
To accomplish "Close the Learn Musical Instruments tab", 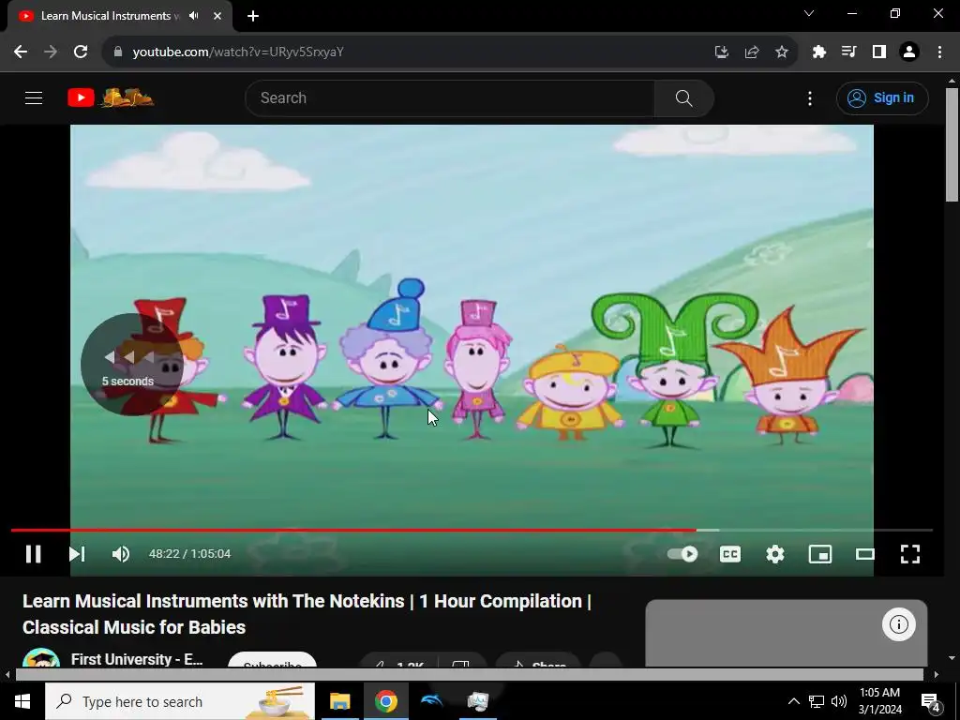I will point(217,16).
